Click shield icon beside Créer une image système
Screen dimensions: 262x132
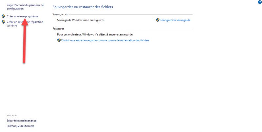point(3,16)
